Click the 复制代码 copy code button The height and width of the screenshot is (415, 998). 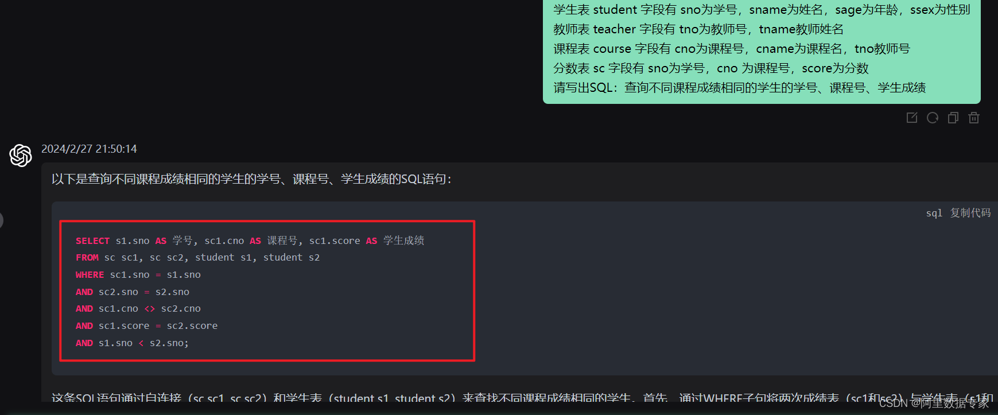(x=970, y=213)
